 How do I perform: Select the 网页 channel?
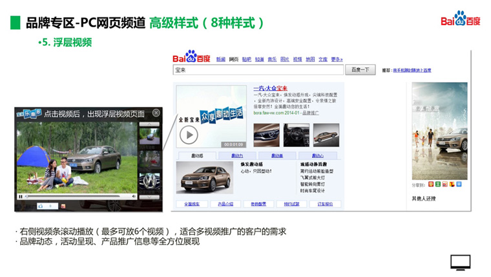pyautogui.click(x=234, y=59)
